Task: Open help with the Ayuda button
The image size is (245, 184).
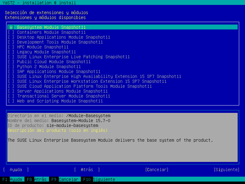Action: pyautogui.click(x=16, y=170)
